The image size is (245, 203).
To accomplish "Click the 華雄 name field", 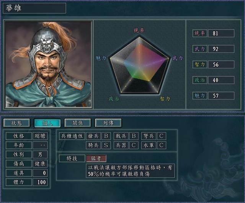I will [34, 8].
